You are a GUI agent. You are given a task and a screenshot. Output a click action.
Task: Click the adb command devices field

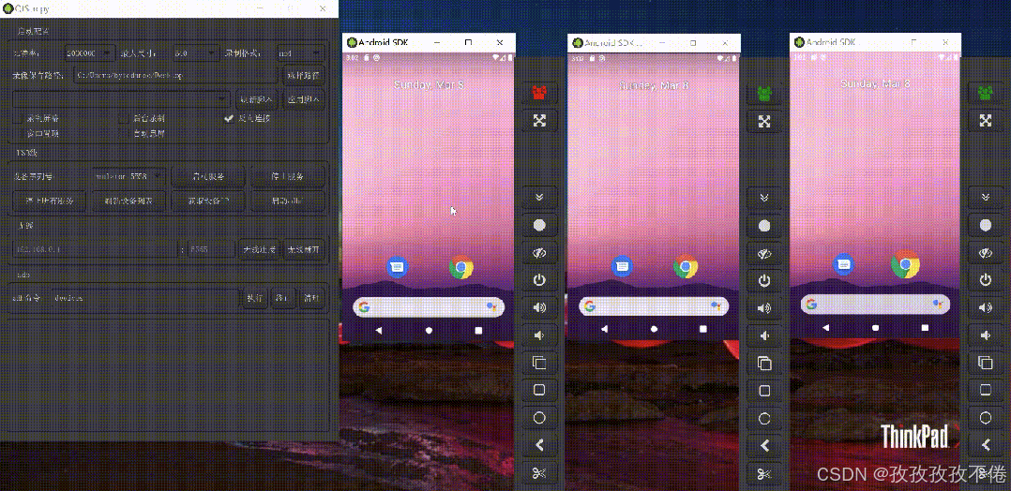point(143,298)
